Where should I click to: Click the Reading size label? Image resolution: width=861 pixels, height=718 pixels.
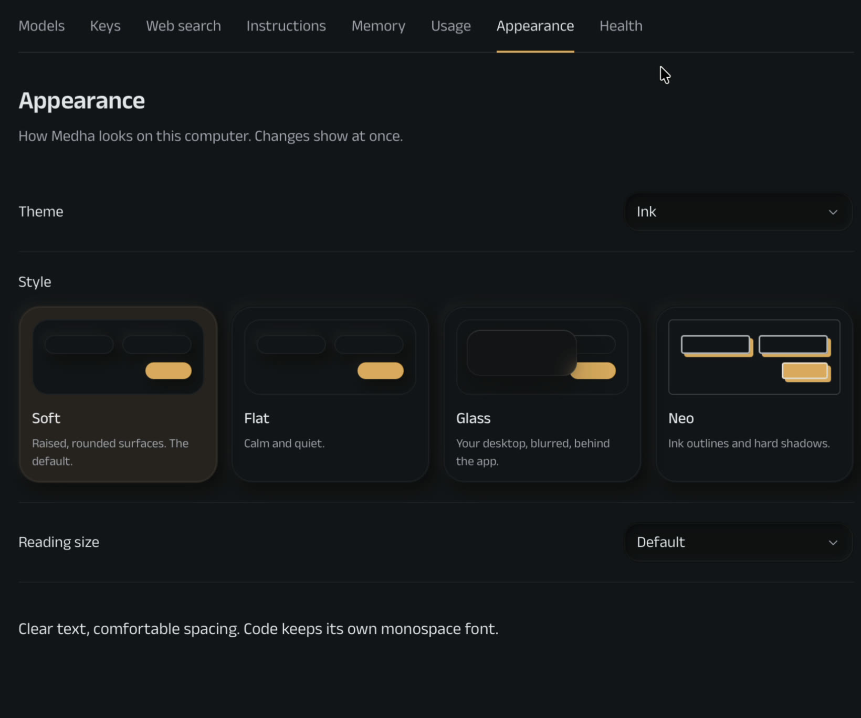[x=59, y=542]
